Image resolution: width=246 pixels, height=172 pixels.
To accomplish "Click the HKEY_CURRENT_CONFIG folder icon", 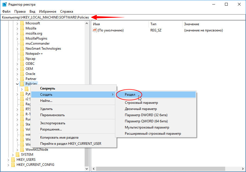I will (13, 165).
